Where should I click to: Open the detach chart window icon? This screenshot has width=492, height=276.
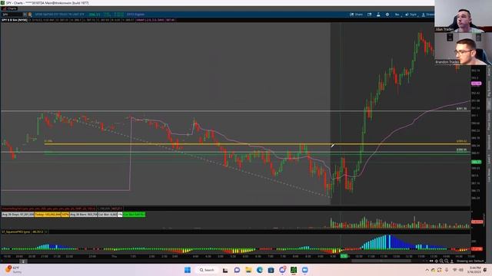tap(370, 15)
